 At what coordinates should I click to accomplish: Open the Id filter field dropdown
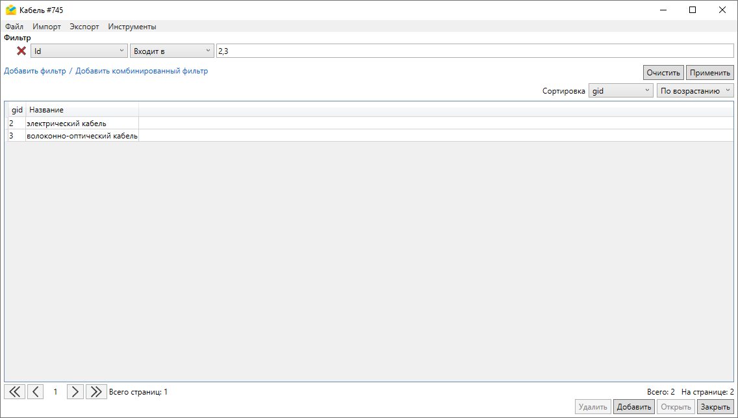tap(79, 51)
